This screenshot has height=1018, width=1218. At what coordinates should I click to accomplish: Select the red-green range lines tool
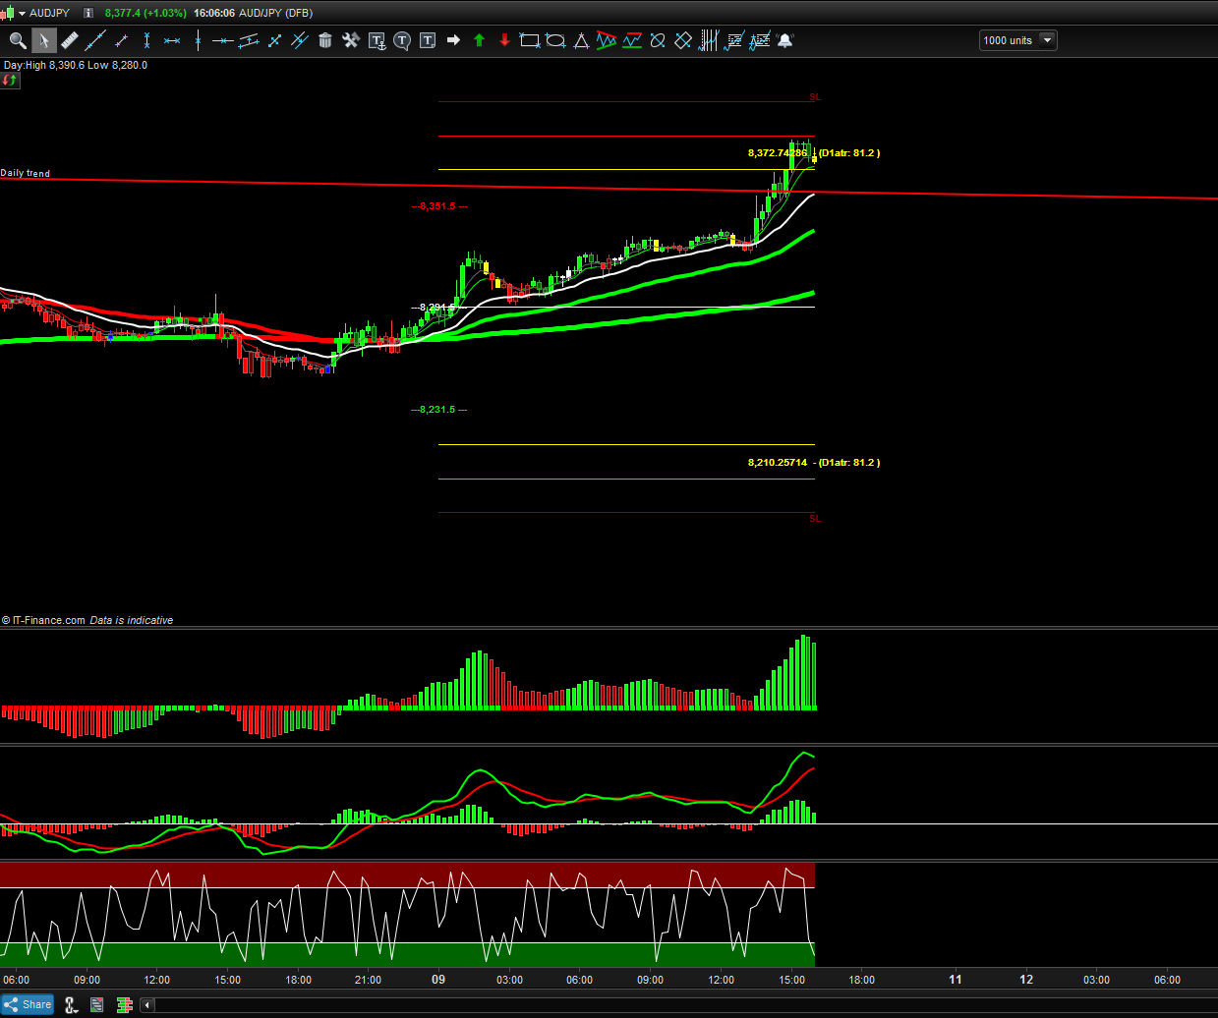pos(632,40)
